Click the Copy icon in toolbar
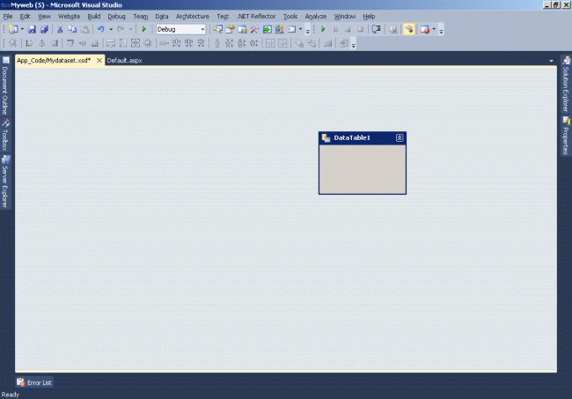Image resolution: width=572 pixels, height=399 pixels. click(72, 29)
